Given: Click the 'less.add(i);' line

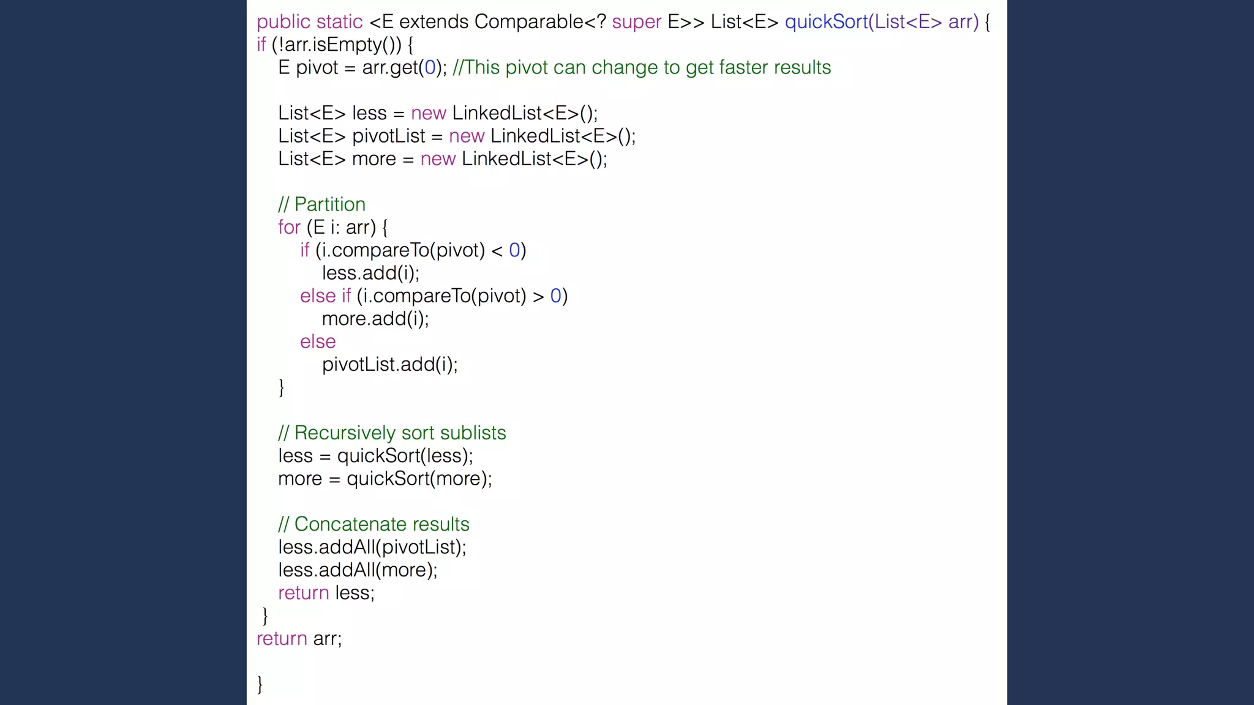Looking at the screenshot, I should click(370, 273).
